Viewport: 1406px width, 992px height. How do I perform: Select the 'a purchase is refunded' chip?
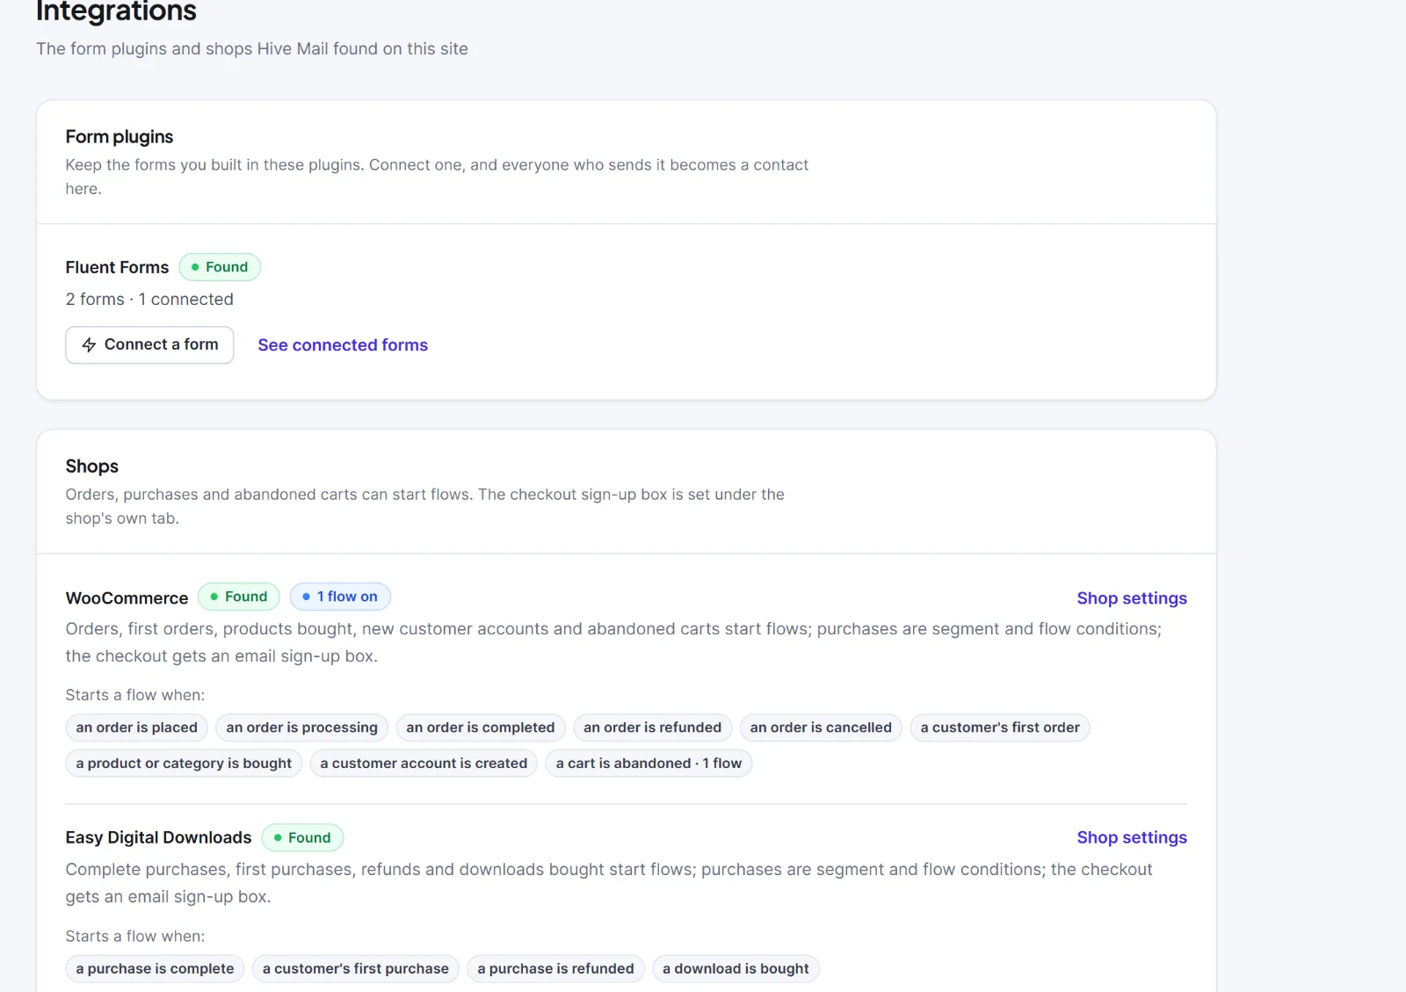point(555,969)
